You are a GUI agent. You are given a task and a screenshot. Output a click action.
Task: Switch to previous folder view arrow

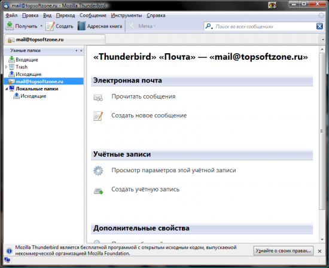tap(76, 51)
